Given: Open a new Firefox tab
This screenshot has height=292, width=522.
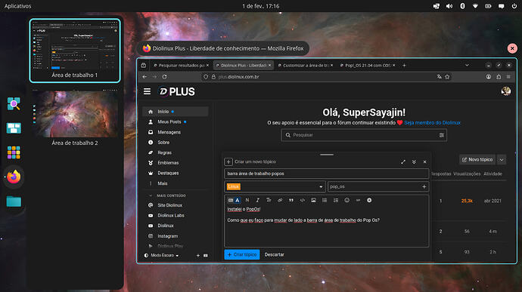Looking at the screenshot, I should point(404,66).
